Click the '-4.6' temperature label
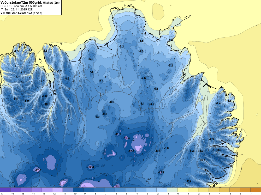This screenshot has width=261, height=195. (x=45, y=51)
